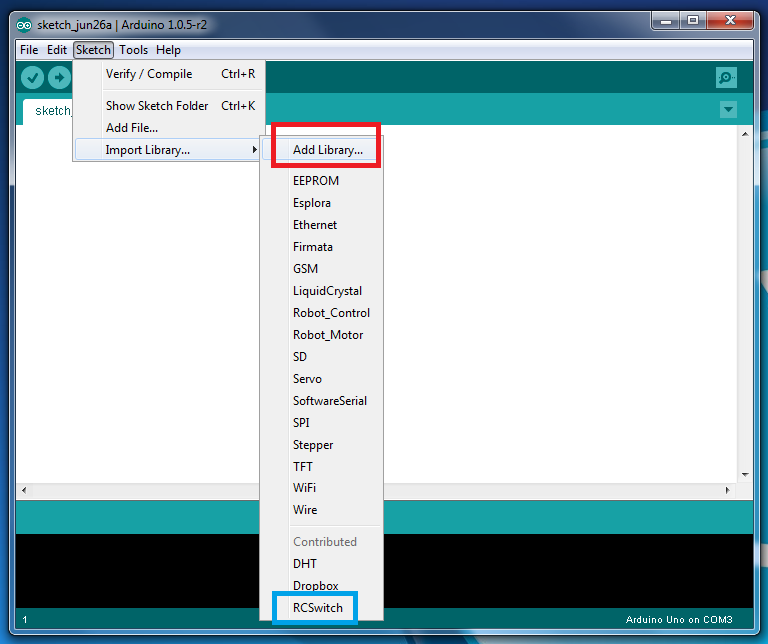Choose Verify / Compile menu entry
The image size is (768, 644).
pos(170,74)
